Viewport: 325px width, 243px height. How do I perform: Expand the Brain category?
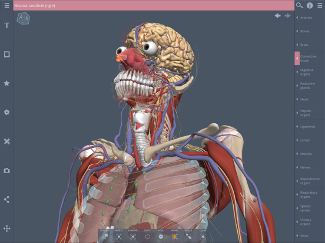(310, 45)
